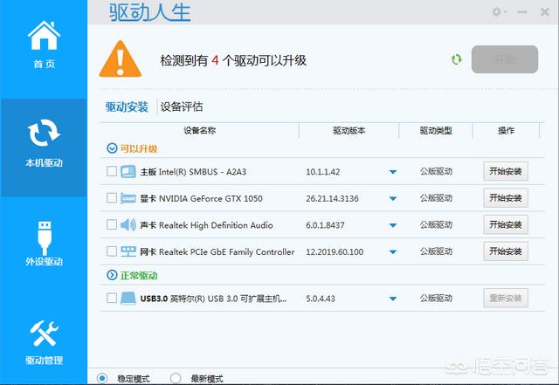Open the 外设驱动 USB plug icon
Image resolution: width=559 pixels, height=385 pixels.
[x=45, y=237]
